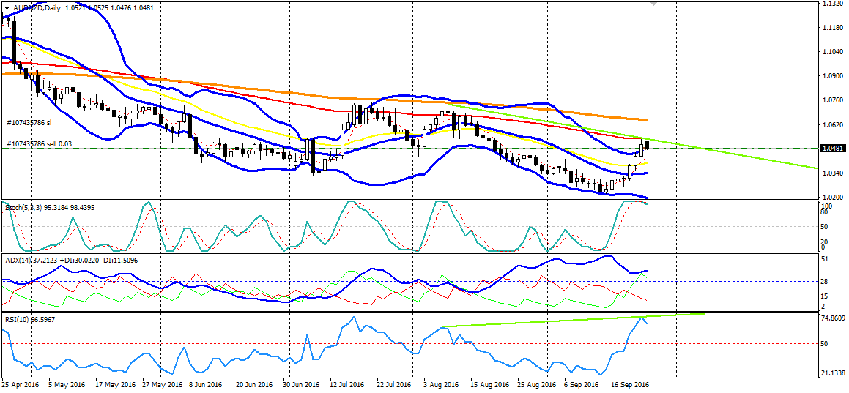Viewport: 849px width, 393px height.
Task: Click the 12 Jul 2016 date label
Action: click(x=346, y=385)
